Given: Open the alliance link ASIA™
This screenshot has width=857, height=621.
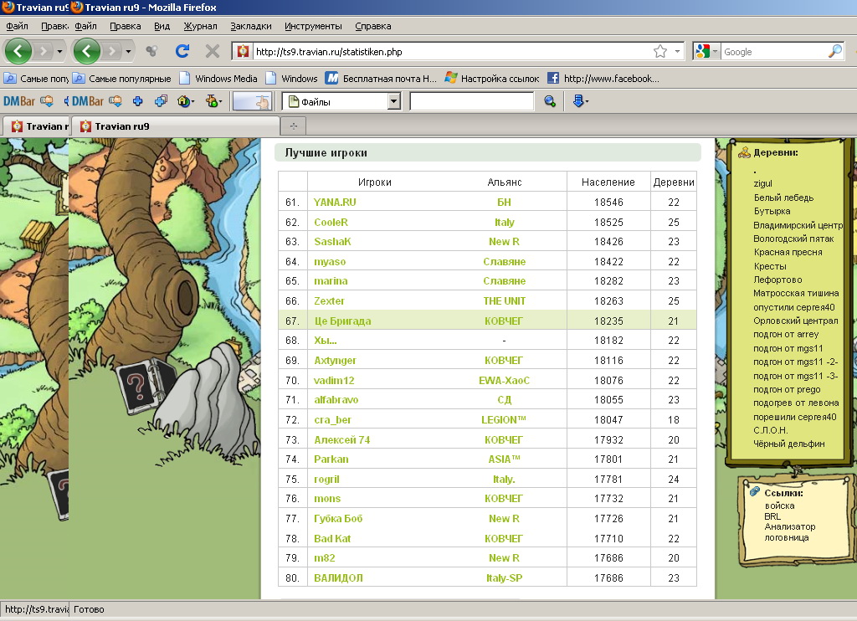Looking at the screenshot, I should point(504,459).
